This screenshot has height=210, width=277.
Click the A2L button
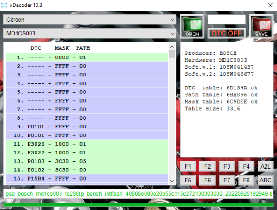(x=265, y=166)
